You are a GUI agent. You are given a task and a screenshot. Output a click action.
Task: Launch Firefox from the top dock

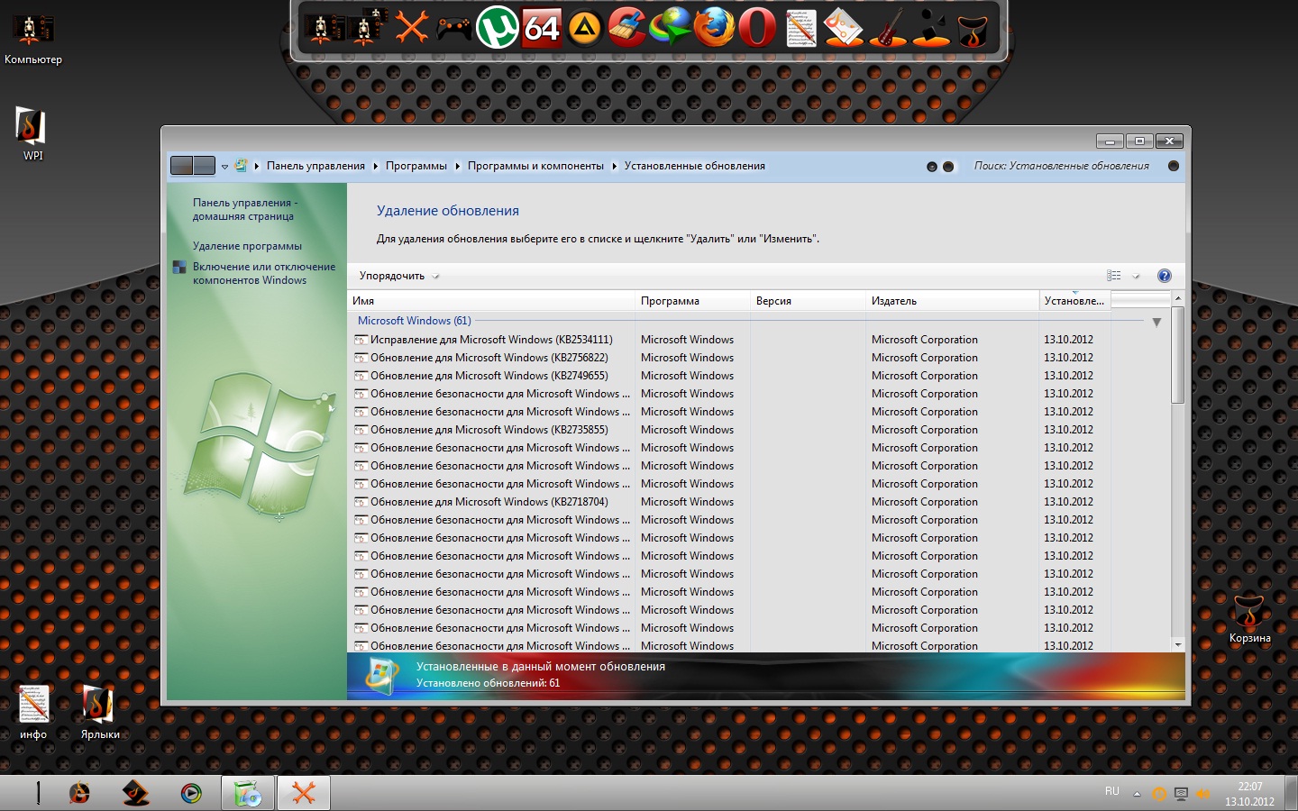tap(714, 27)
